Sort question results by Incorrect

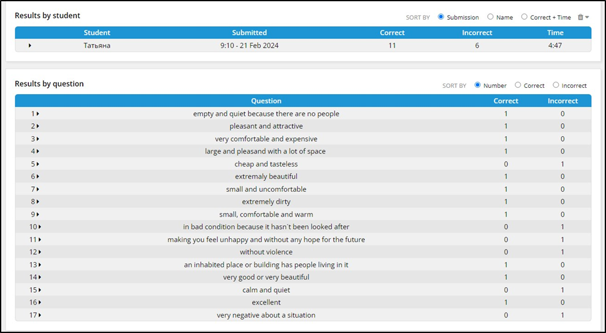(556, 85)
